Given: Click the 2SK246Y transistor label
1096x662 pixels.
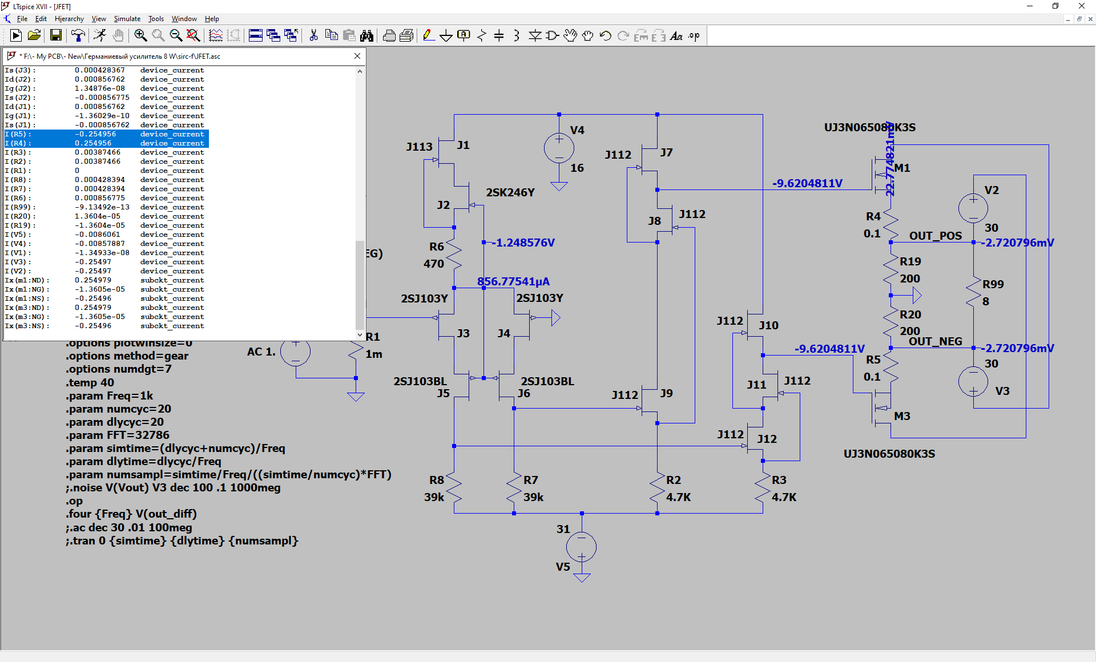Looking at the screenshot, I should point(510,192).
